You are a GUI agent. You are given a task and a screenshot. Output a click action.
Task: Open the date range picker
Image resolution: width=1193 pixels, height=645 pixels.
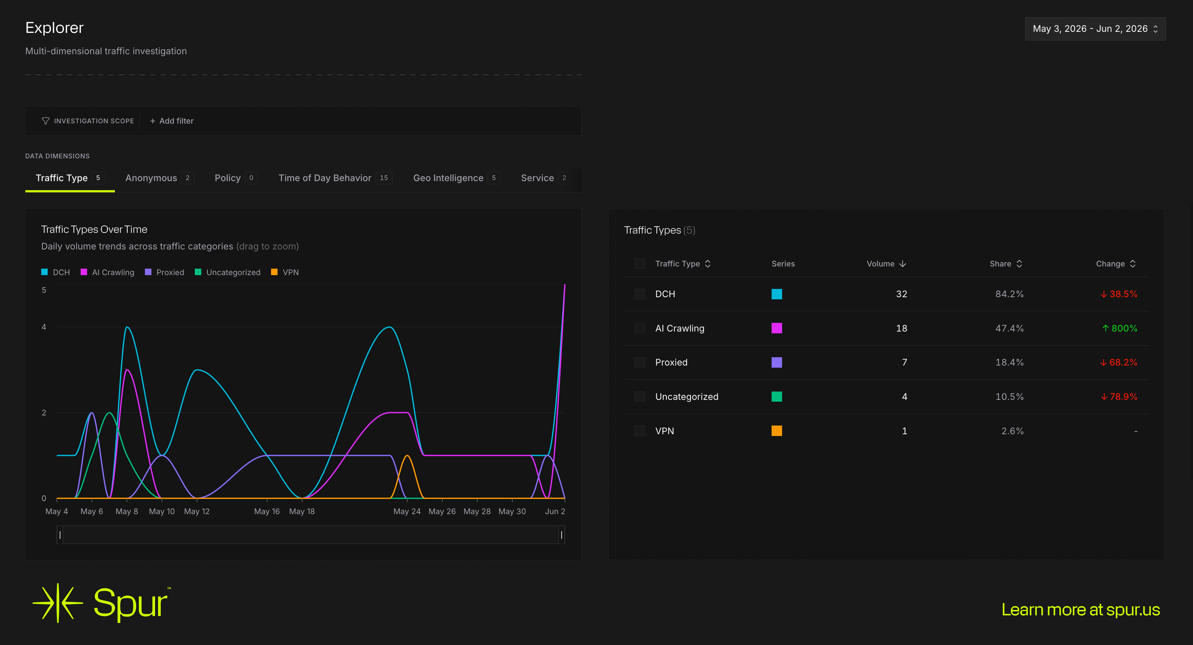click(1095, 29)
